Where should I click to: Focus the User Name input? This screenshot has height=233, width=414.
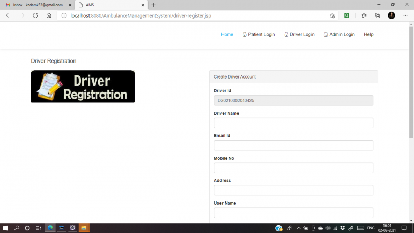pyautogui.click(x=293, y=213)
